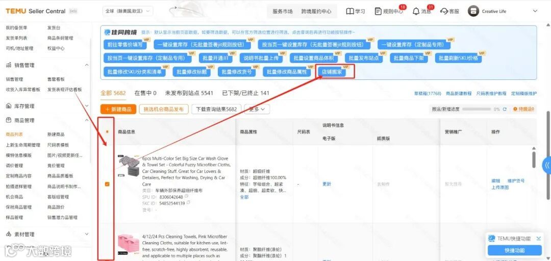This screenshot has height=261, width=551.
Task: Click the 批量修改货号 button
Action: pyautogui.click(x=237, y=72)
